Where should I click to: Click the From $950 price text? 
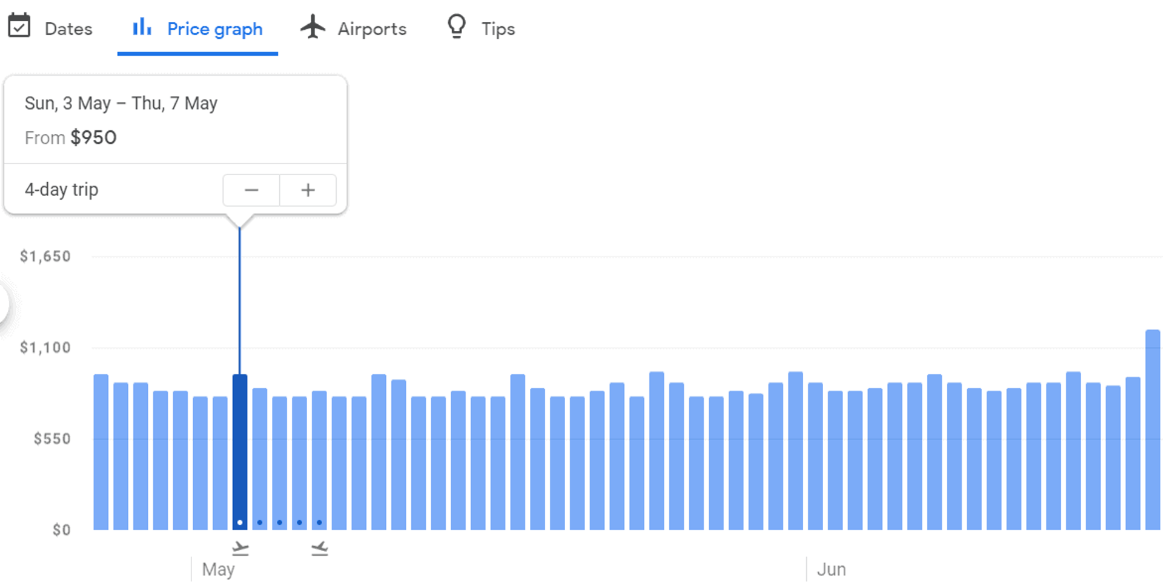70,137
